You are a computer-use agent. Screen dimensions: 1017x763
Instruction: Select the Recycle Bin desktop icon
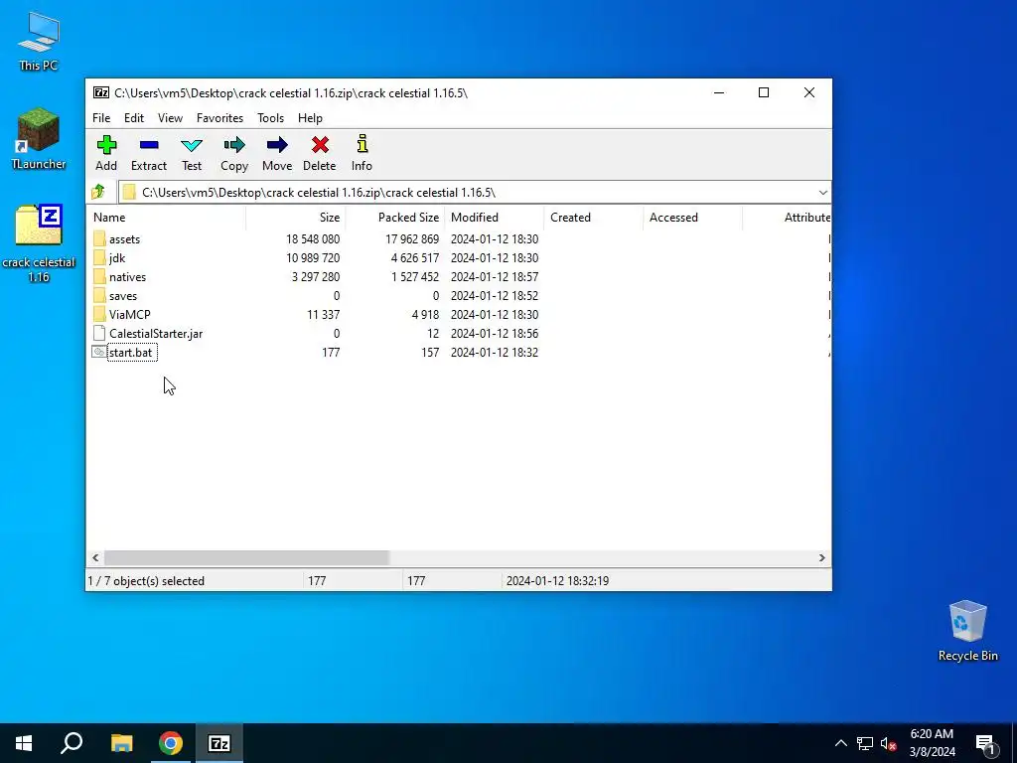(x=967, y=631)
